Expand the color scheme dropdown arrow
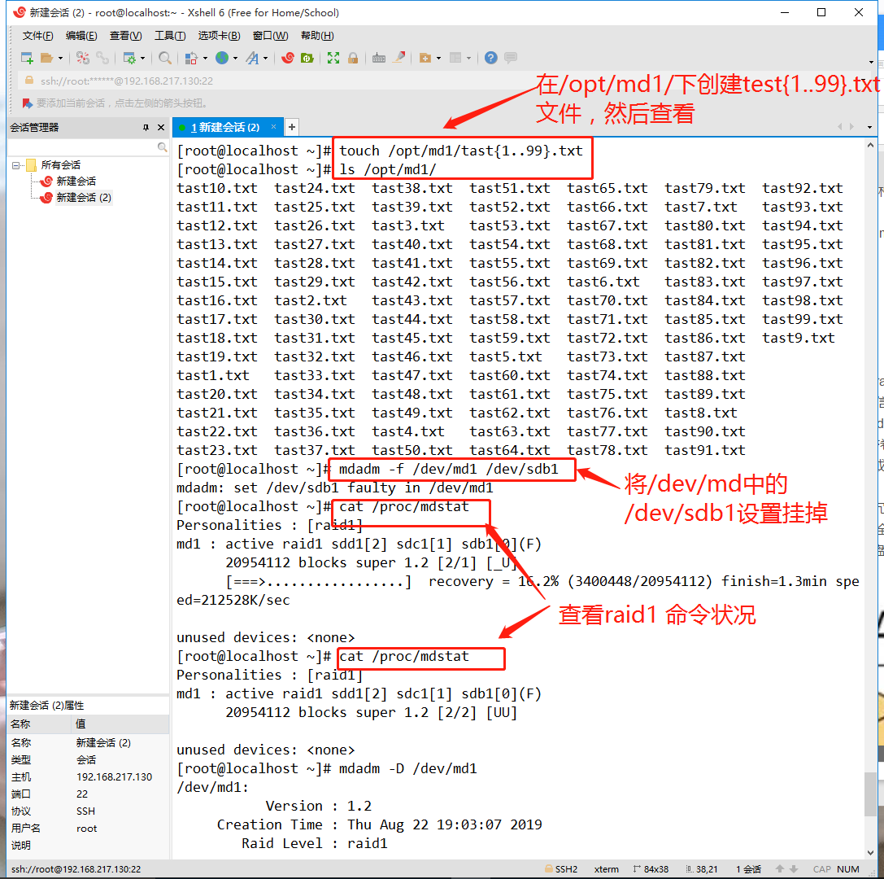 205,58
